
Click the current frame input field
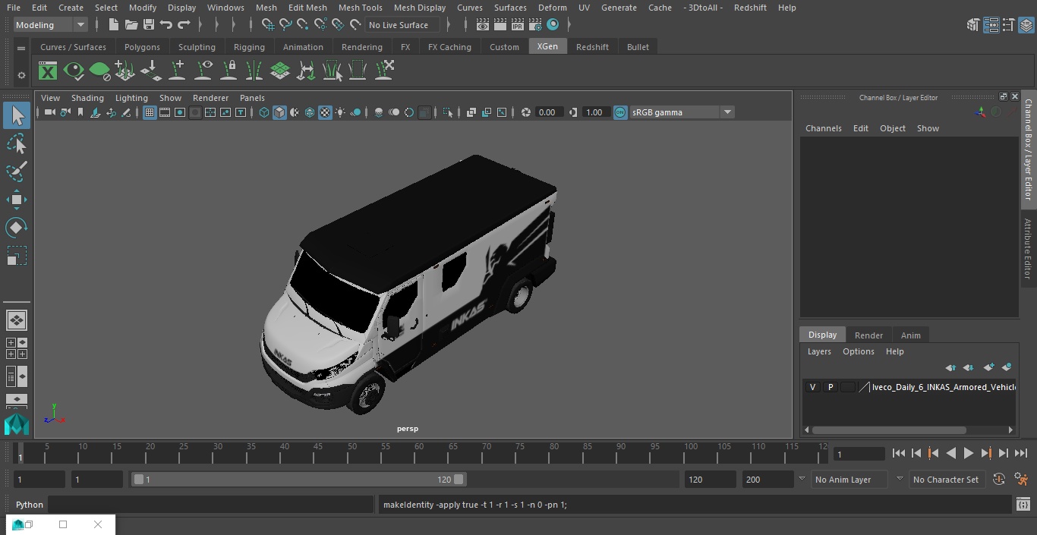[859, 455]
